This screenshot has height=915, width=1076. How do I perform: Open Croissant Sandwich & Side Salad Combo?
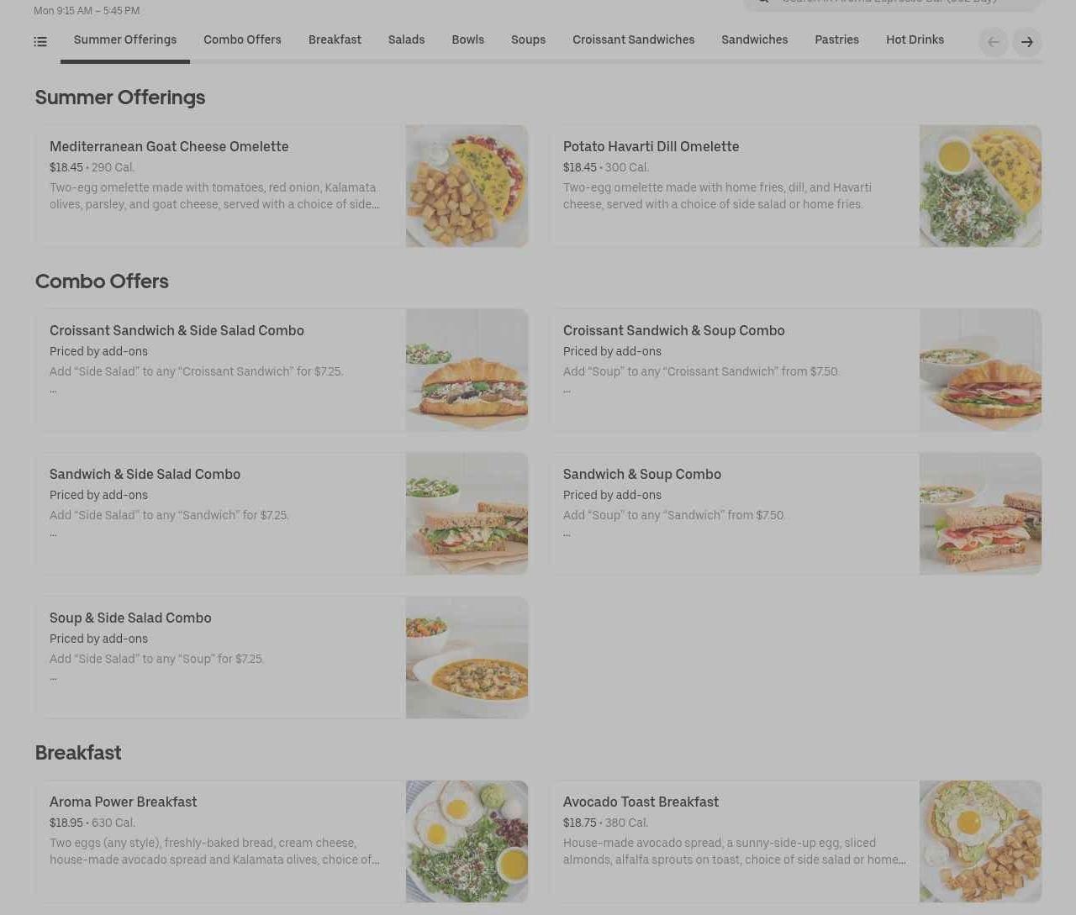pos(282,370)
